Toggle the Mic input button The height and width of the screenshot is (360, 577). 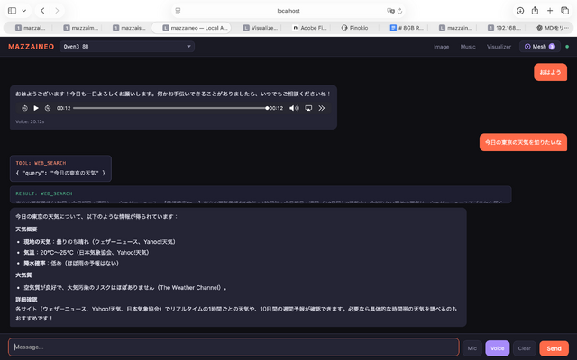[472, 347]
